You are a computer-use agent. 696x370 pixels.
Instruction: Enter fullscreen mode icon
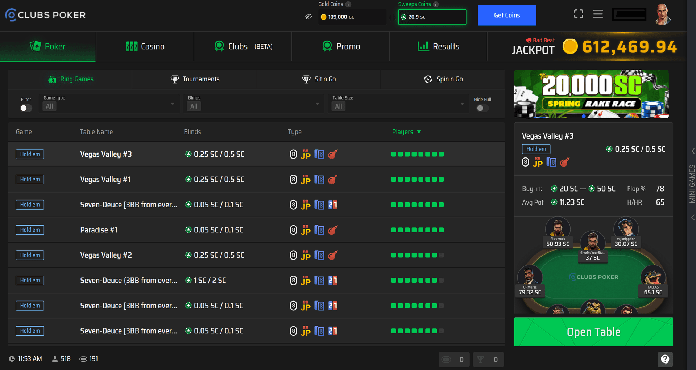tap(579, 14)
